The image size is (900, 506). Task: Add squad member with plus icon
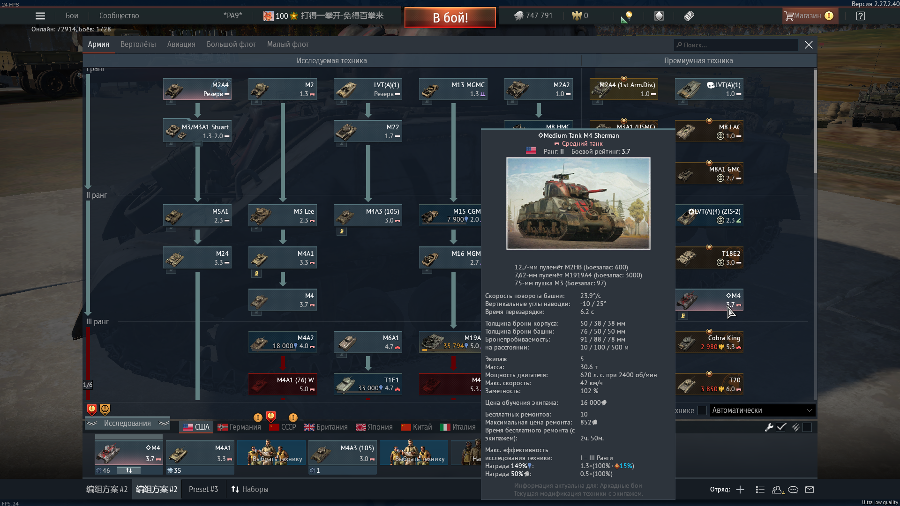click(x=740, y=490)
